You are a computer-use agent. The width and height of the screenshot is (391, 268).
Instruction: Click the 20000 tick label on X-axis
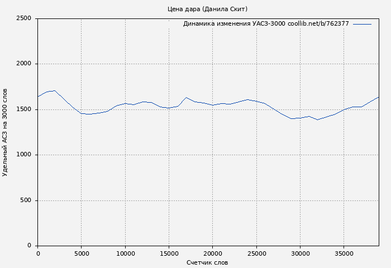[x=212, y=253]
